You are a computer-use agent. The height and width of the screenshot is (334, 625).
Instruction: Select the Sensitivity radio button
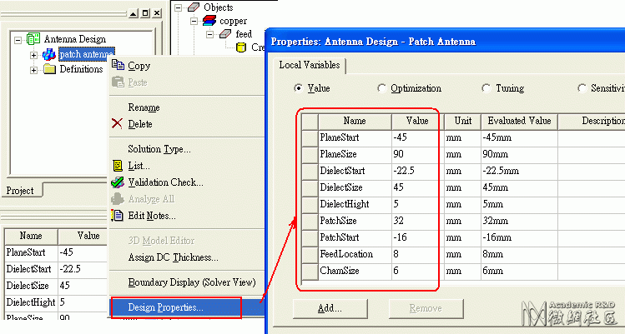tap(582, 88)
